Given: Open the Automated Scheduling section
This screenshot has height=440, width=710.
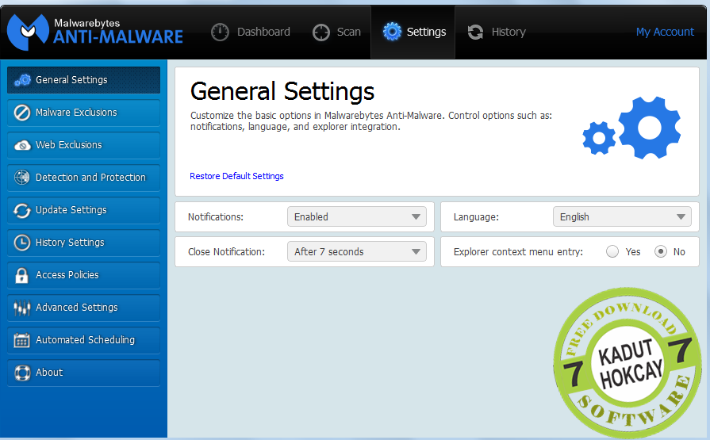Looking at the screenshot, I should (x=84, y=340).
